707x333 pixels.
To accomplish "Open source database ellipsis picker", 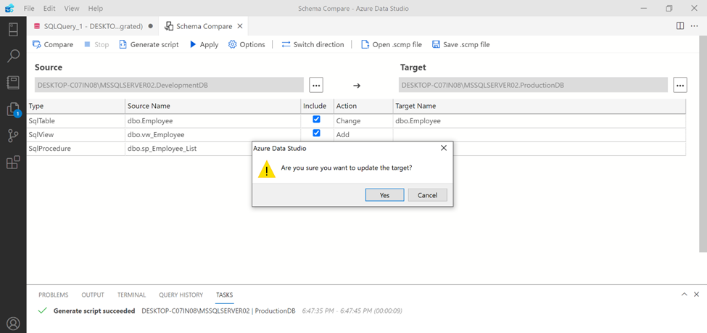I will (x=316, y=85).
